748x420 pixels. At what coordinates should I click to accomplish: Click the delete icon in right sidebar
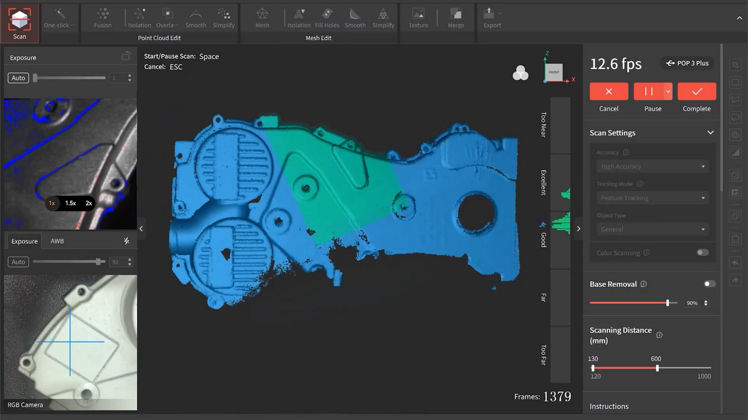[x=736, y=238]
